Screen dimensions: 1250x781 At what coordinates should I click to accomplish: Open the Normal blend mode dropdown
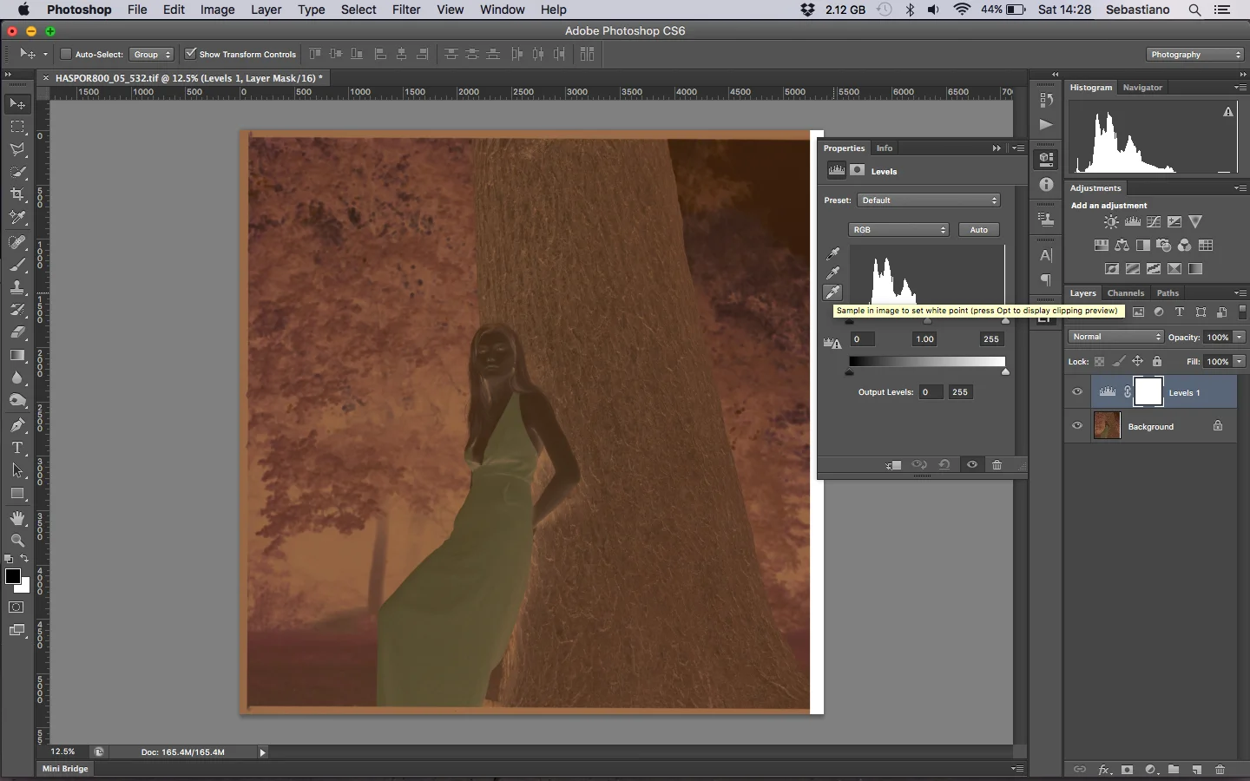(x=1115, y=337)
